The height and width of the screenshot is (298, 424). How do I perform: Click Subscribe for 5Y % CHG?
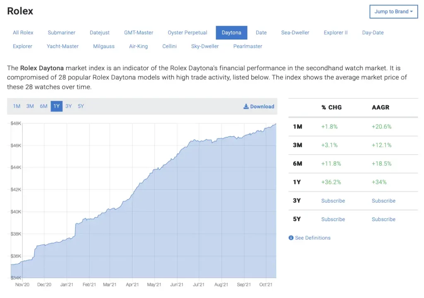point(333,219)
